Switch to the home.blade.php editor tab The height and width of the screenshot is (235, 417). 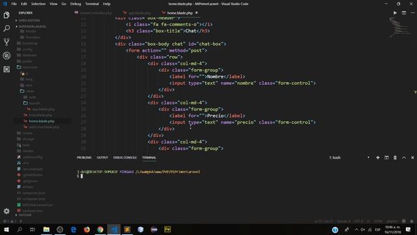coord(180,13)
